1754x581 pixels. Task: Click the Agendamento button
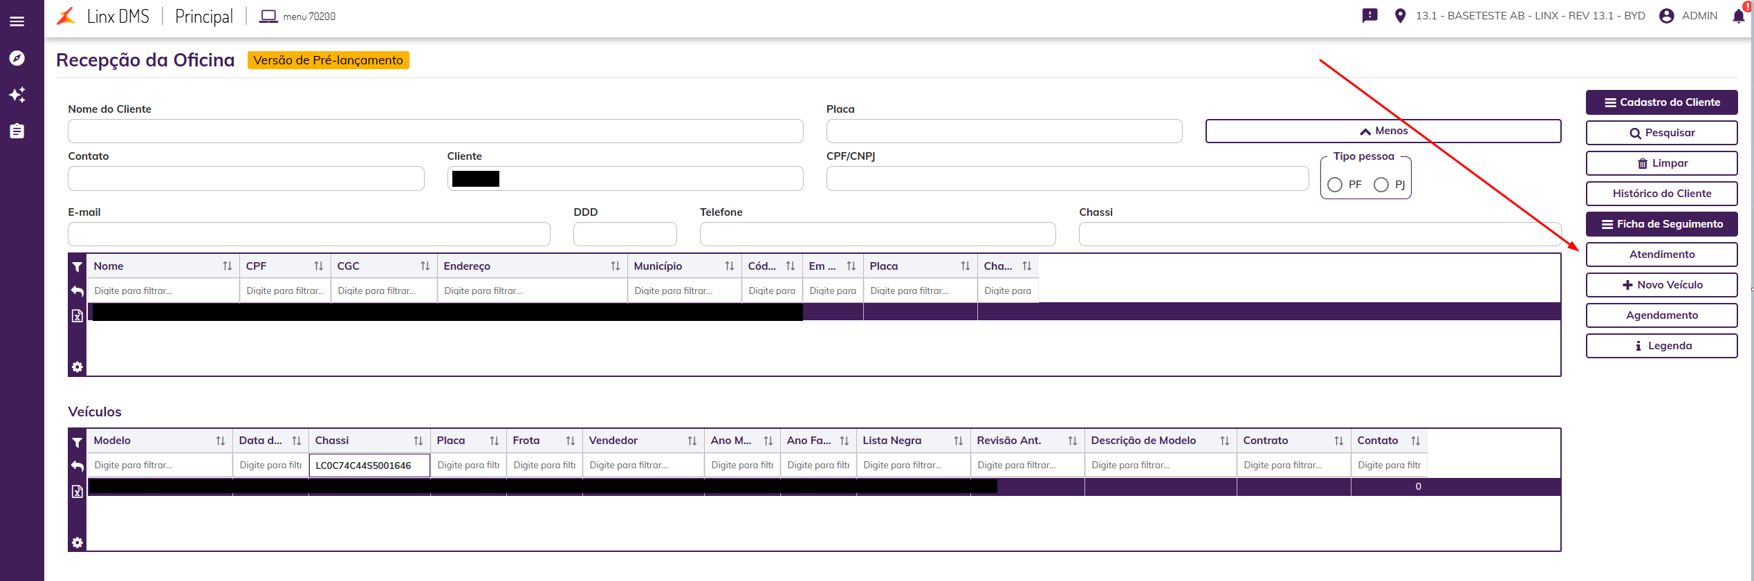[1661, 315]
